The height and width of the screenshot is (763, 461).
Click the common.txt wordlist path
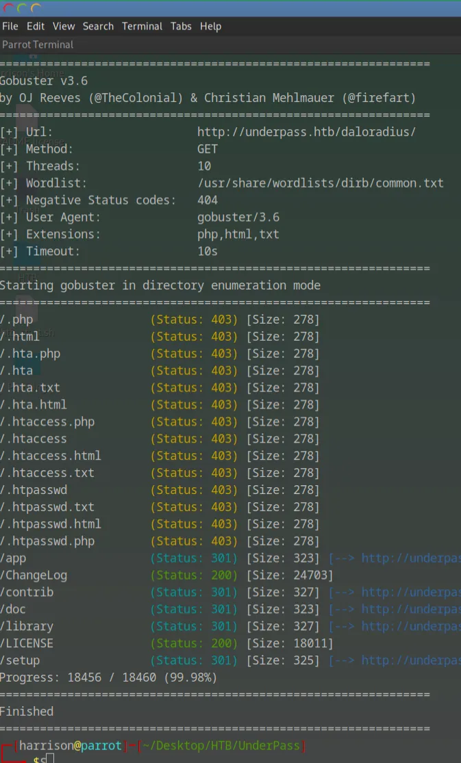(x=320, y=183)
